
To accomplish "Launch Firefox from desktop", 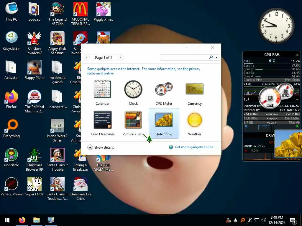I will click(x=12, y=99).
